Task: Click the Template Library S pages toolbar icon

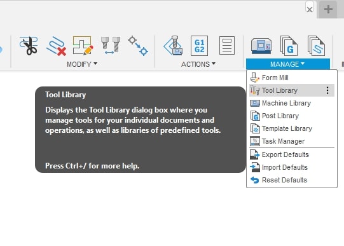Action: 317,46
